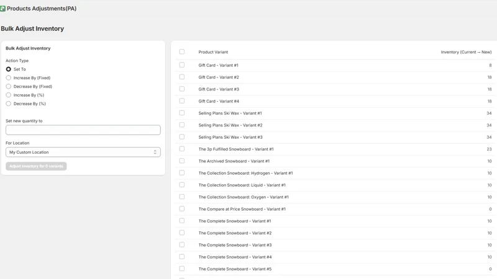
Task: Click inventory value 0 for Compare at Price Snowboard
Action: [490, 209]
